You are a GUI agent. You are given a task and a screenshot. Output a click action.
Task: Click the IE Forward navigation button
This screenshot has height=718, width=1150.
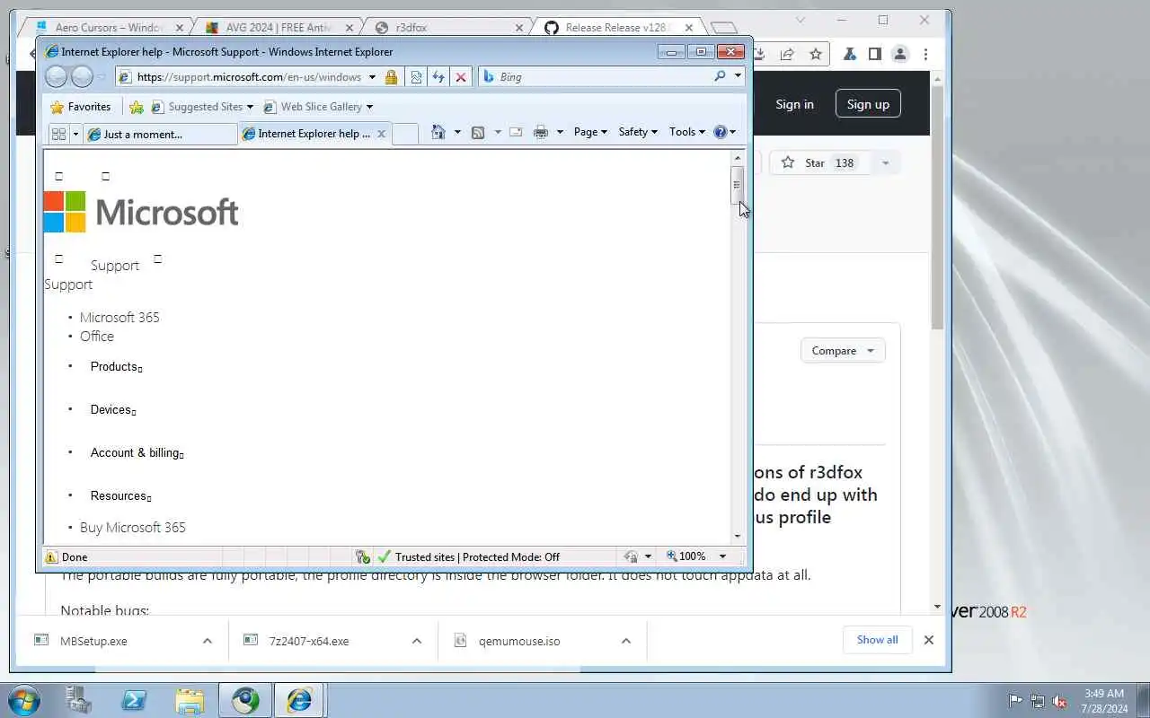(82, 77)
